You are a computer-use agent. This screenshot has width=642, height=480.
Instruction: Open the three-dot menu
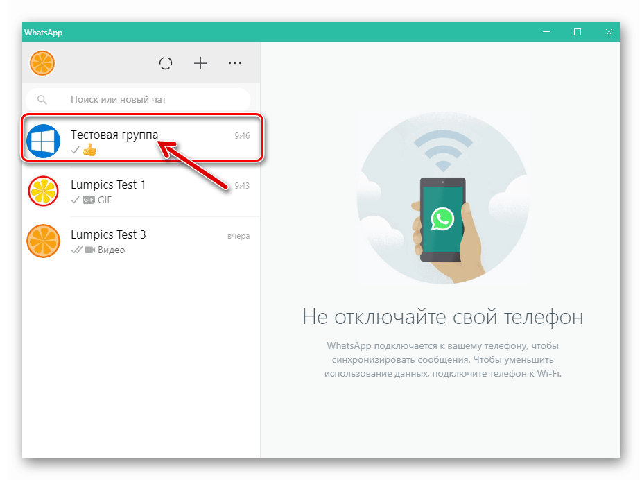(234, 63)
